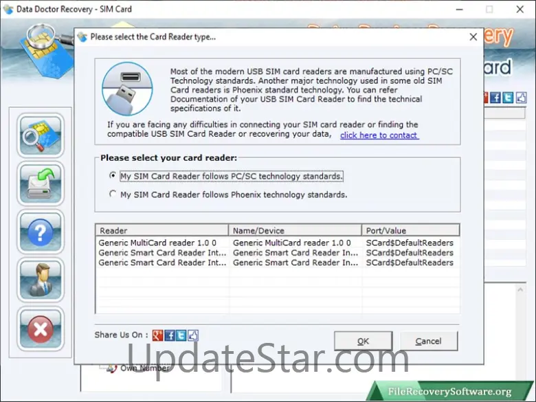Open the Help question mark sidebar icon
Viewport: 536px width, 402px height.
[x=41, y=232]
